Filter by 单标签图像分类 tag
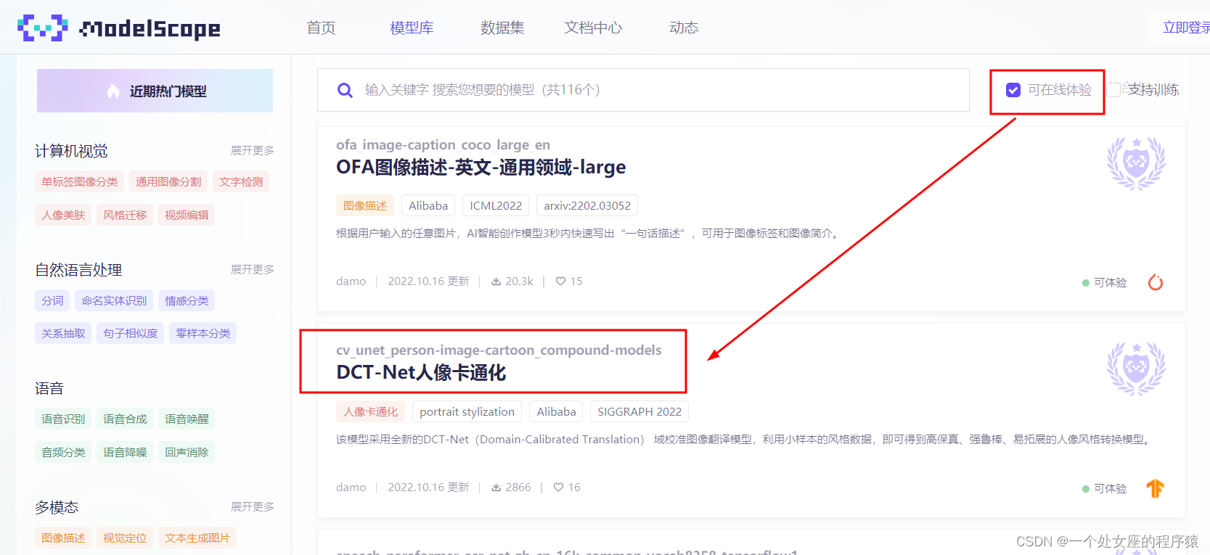The height and width of the screenshot is (555, 1210). pyautogui.click(x=80, y=181)
